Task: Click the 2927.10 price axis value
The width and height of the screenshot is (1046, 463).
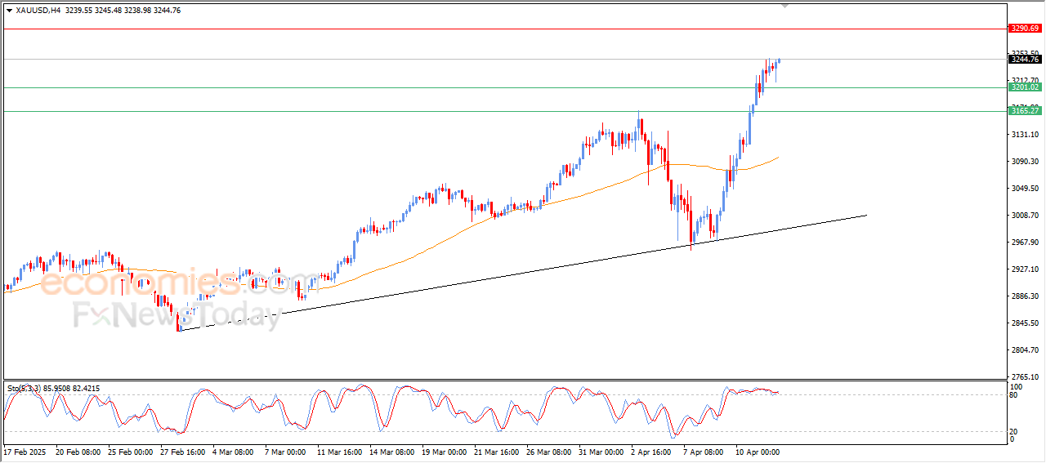Action: click(1025, 269)
